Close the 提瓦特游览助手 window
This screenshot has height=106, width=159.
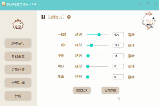click(156, 4)
